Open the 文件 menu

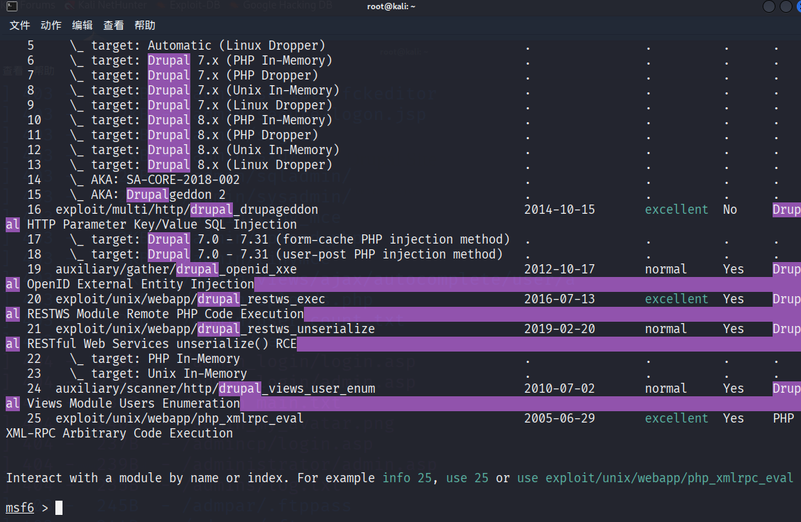[x=20, y=26]
